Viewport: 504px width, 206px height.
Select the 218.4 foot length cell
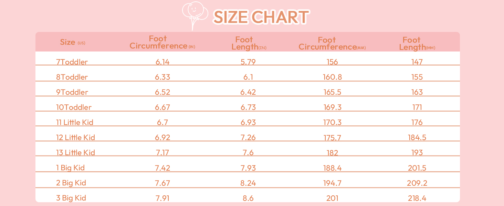417,198
